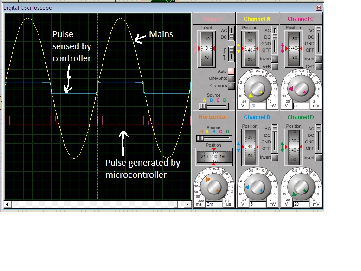Click Channel D coupling mode slider
361x271 pixels.
click(318, 139)
